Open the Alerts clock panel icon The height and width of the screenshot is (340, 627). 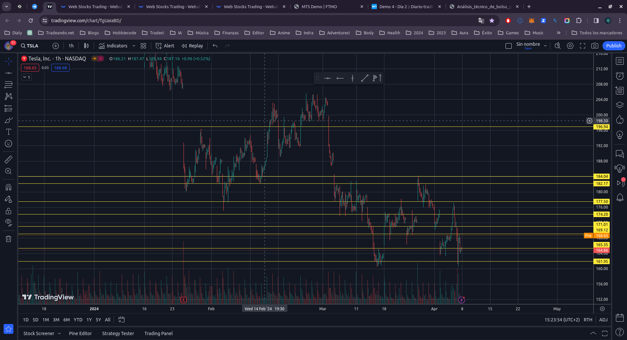[x=619, y=76]
